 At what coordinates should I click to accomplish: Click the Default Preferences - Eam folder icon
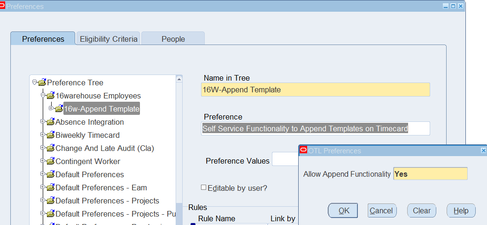click(x=51, y=187)
